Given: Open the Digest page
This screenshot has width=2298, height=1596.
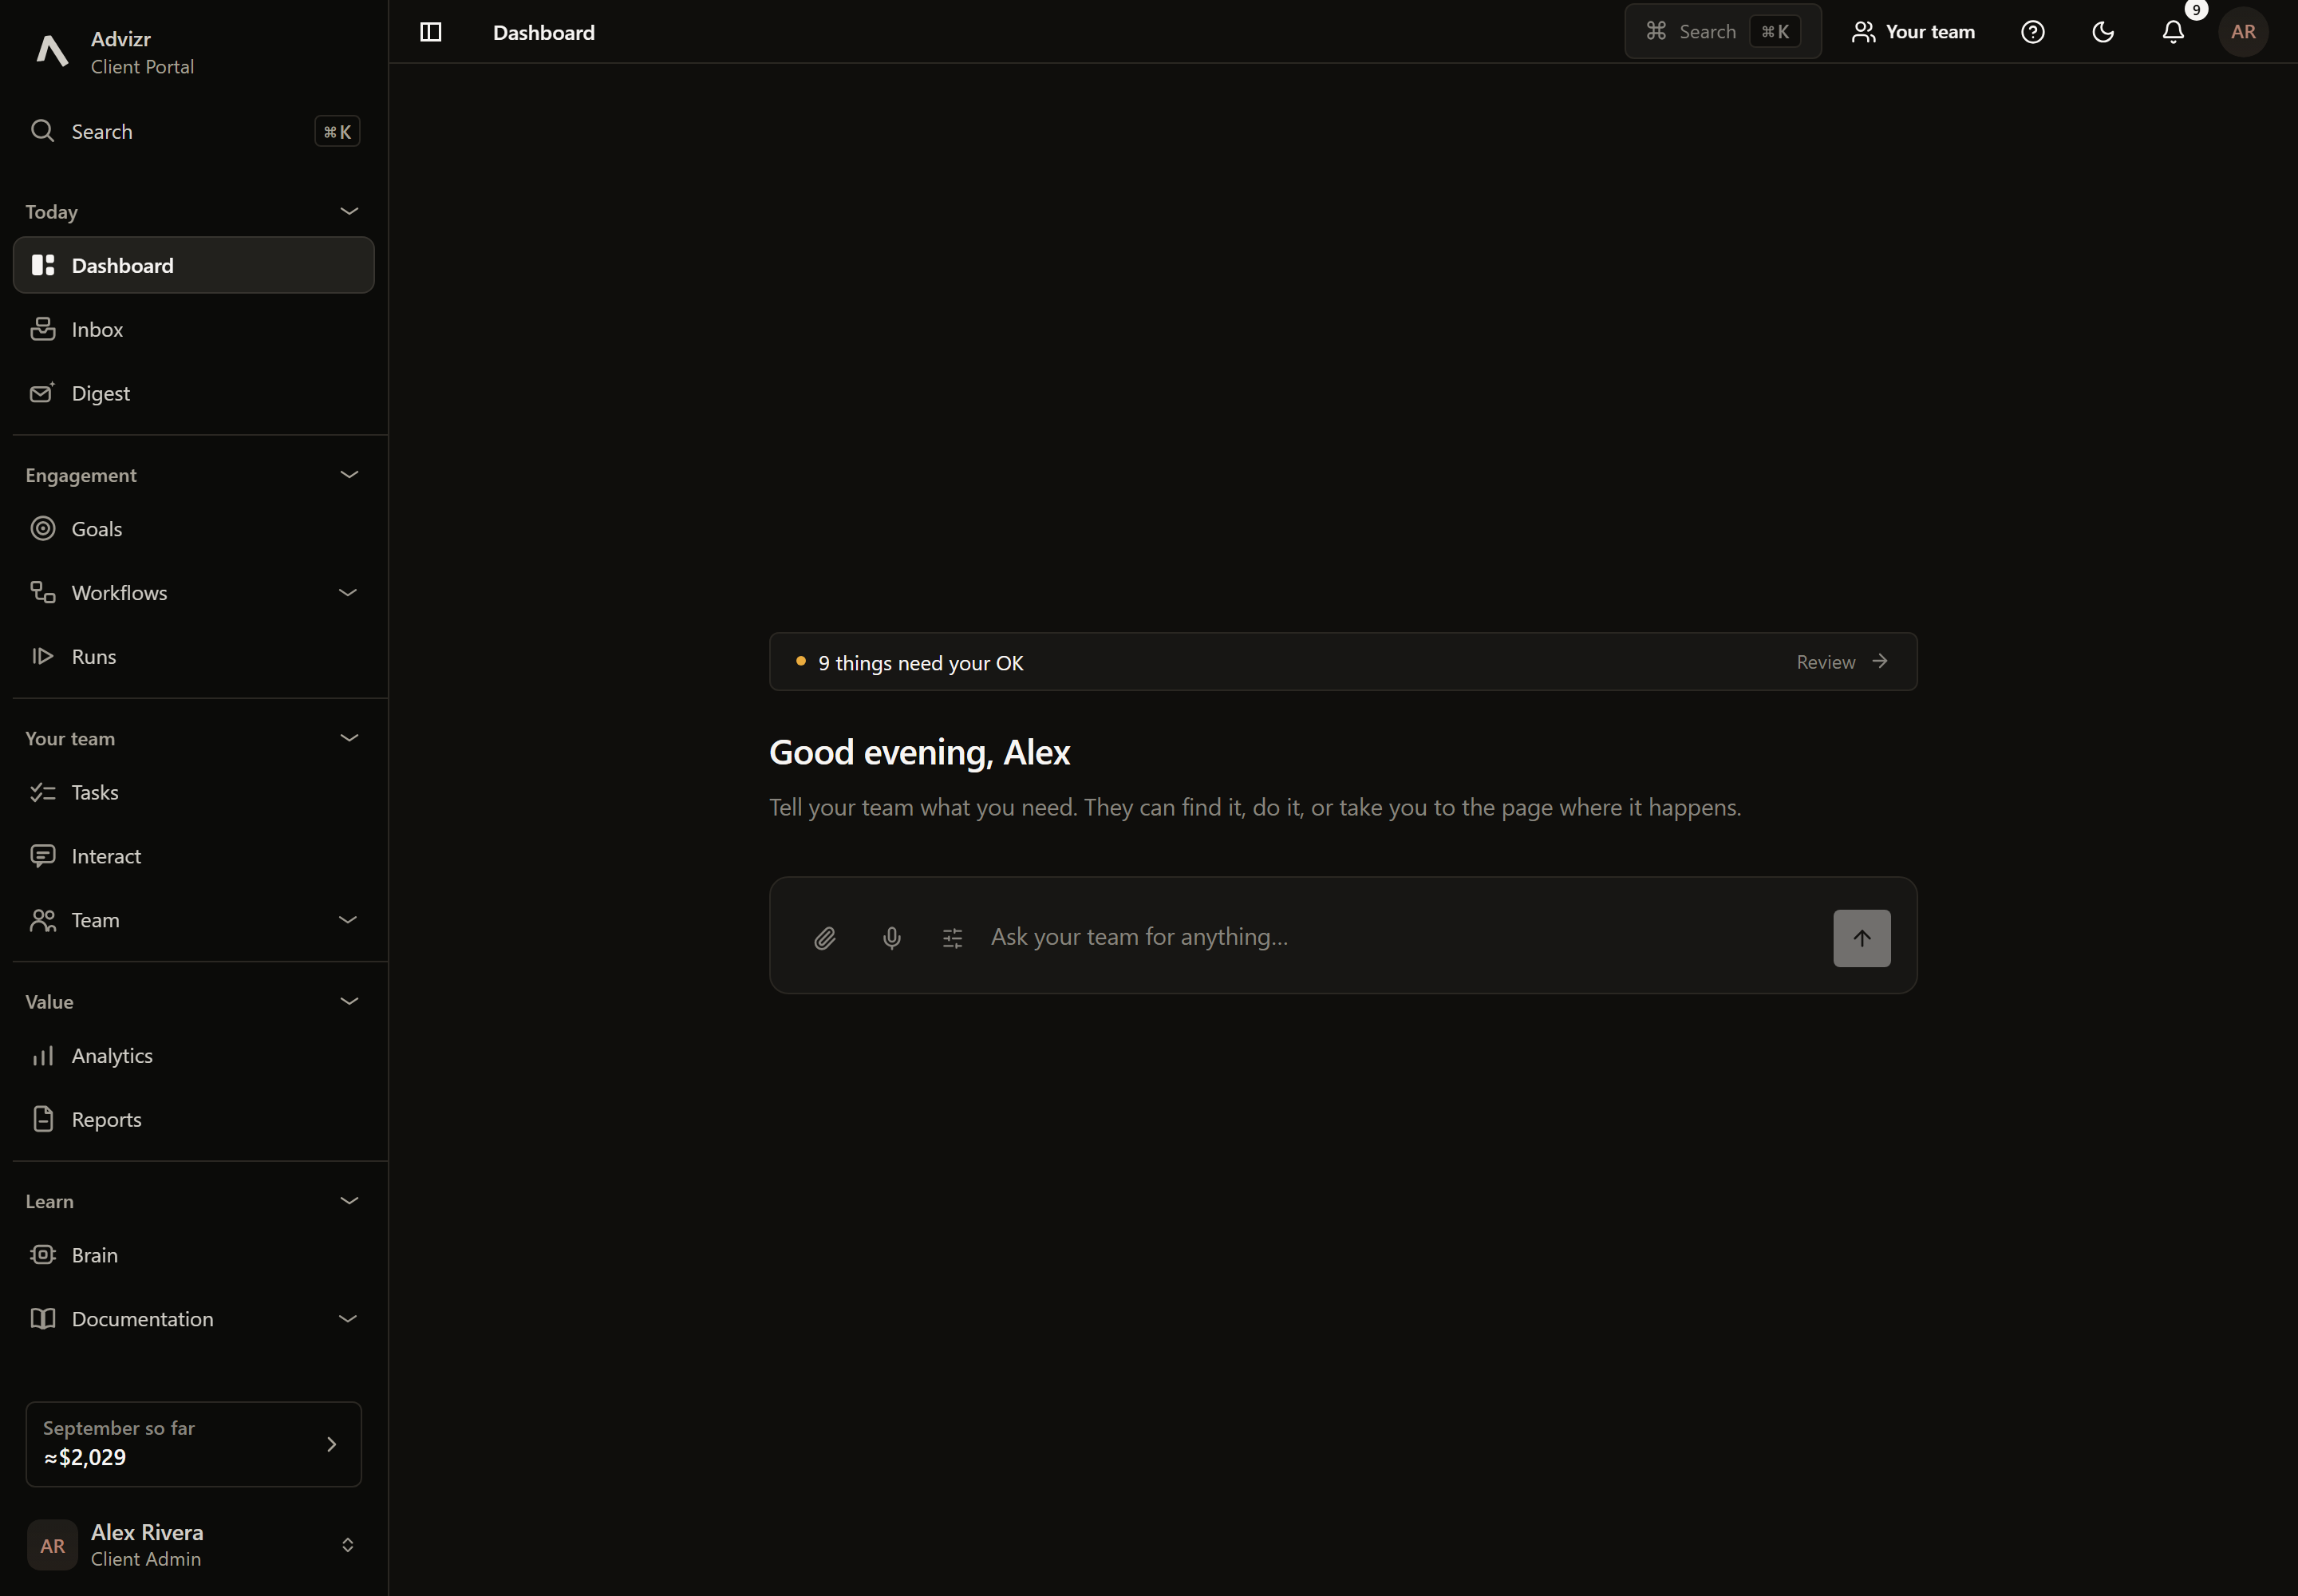Looking at the screenshot, I should click(193, 393).
